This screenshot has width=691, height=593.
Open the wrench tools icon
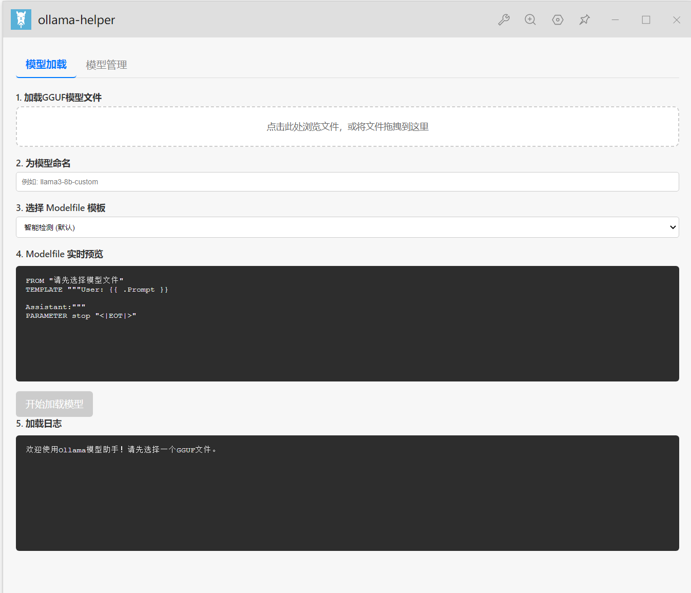click(x=504, y=20)
